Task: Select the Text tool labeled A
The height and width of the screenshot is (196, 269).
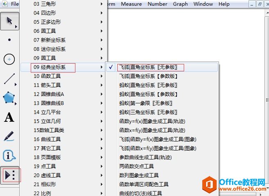Action: click(9, 117)
